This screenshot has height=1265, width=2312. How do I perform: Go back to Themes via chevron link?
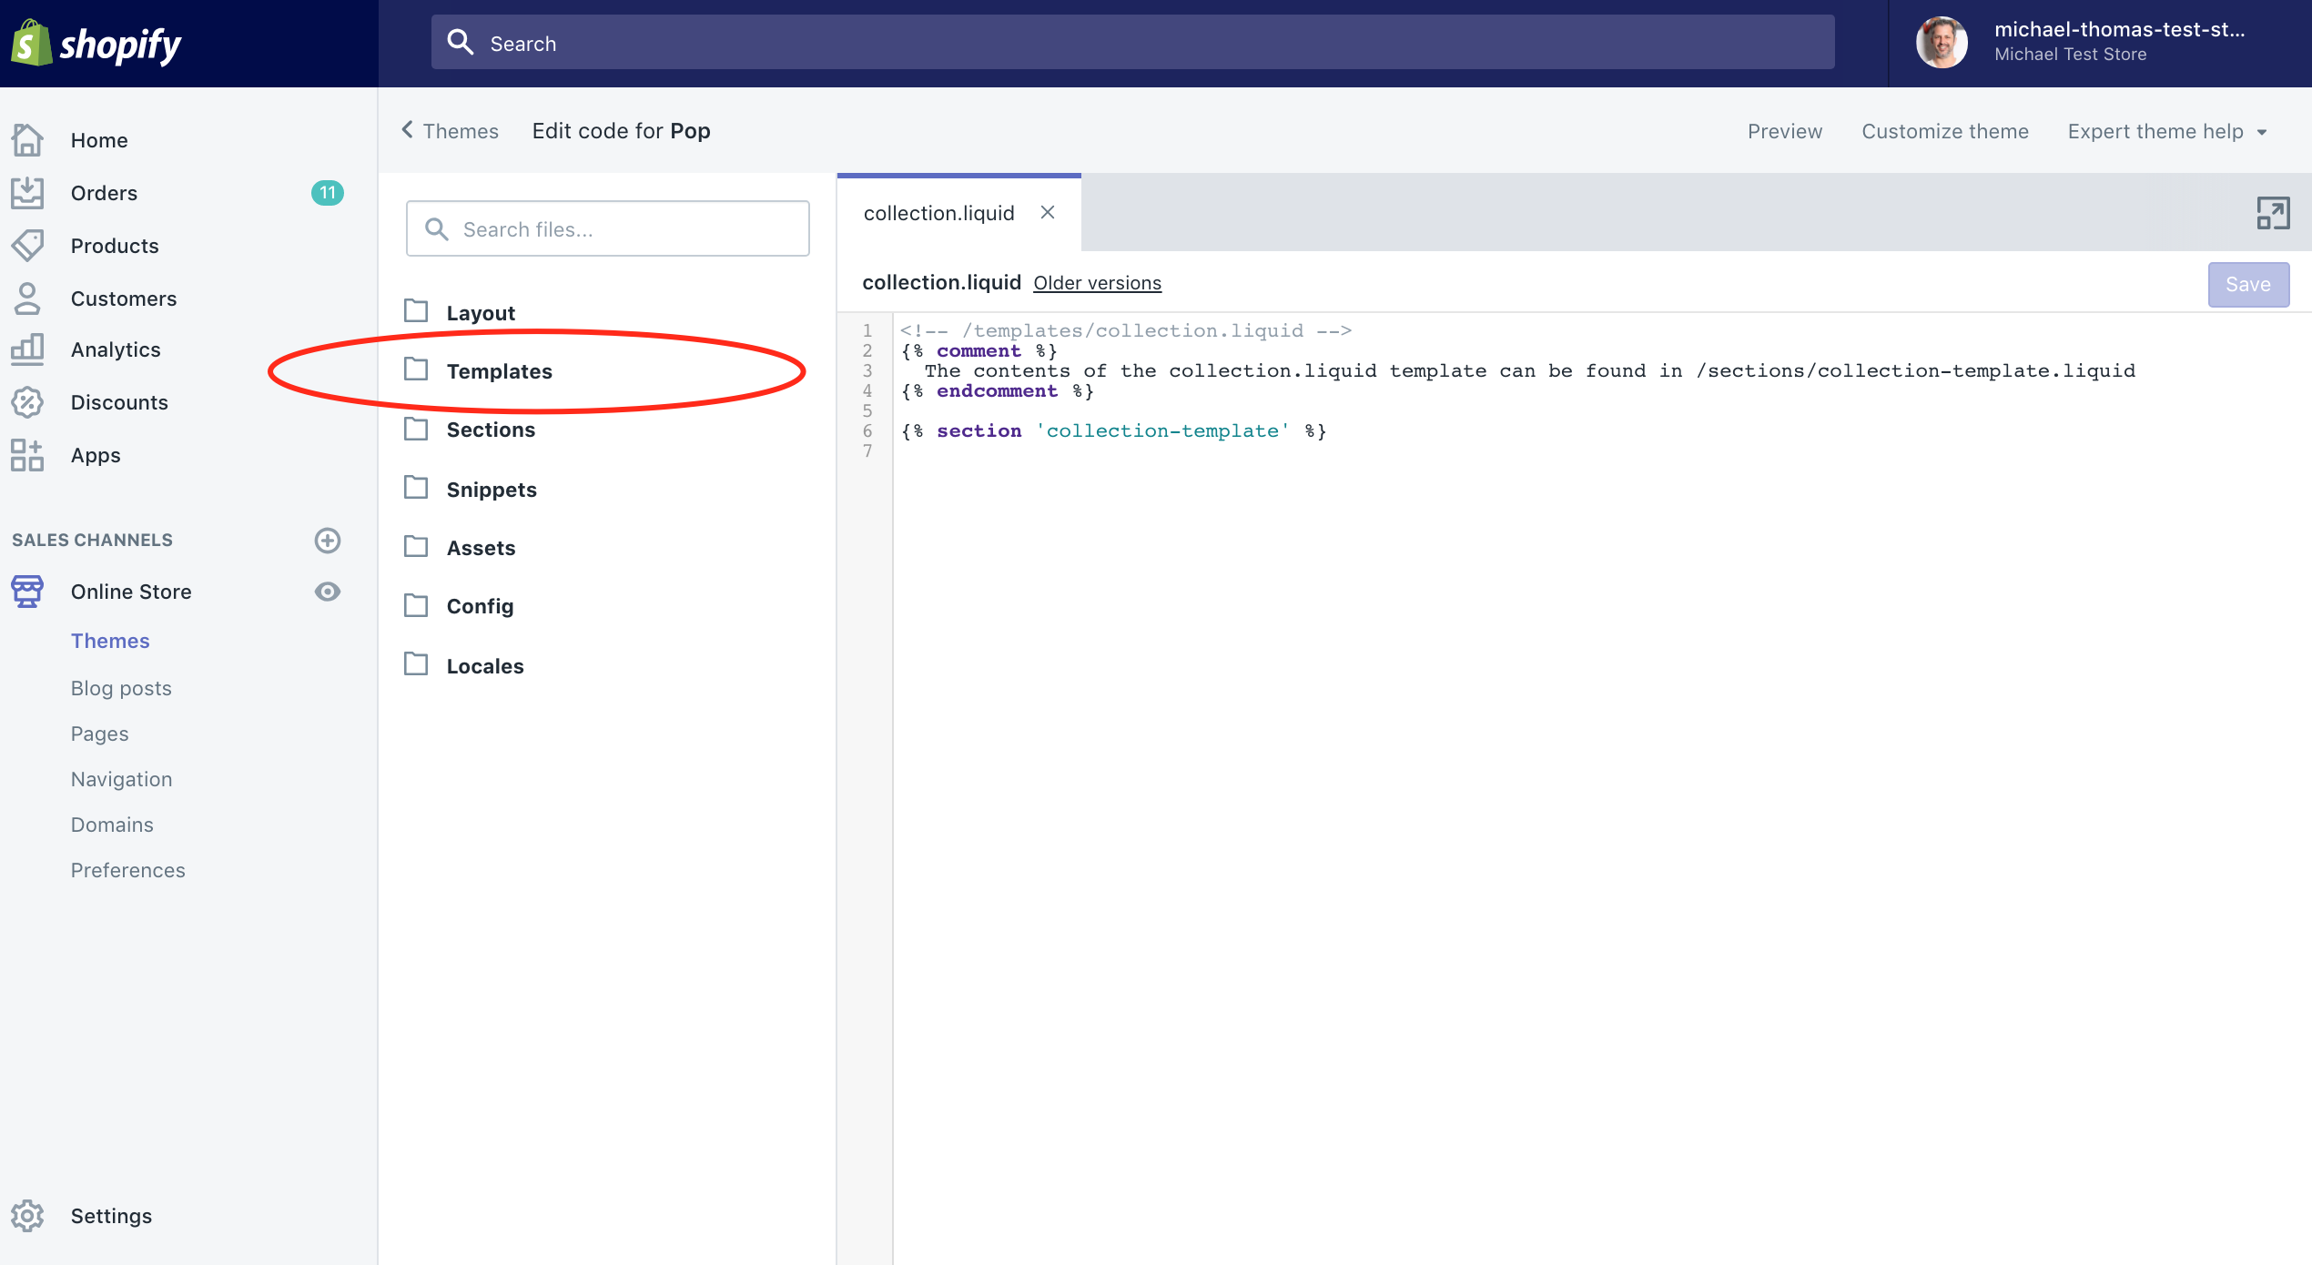450,131
